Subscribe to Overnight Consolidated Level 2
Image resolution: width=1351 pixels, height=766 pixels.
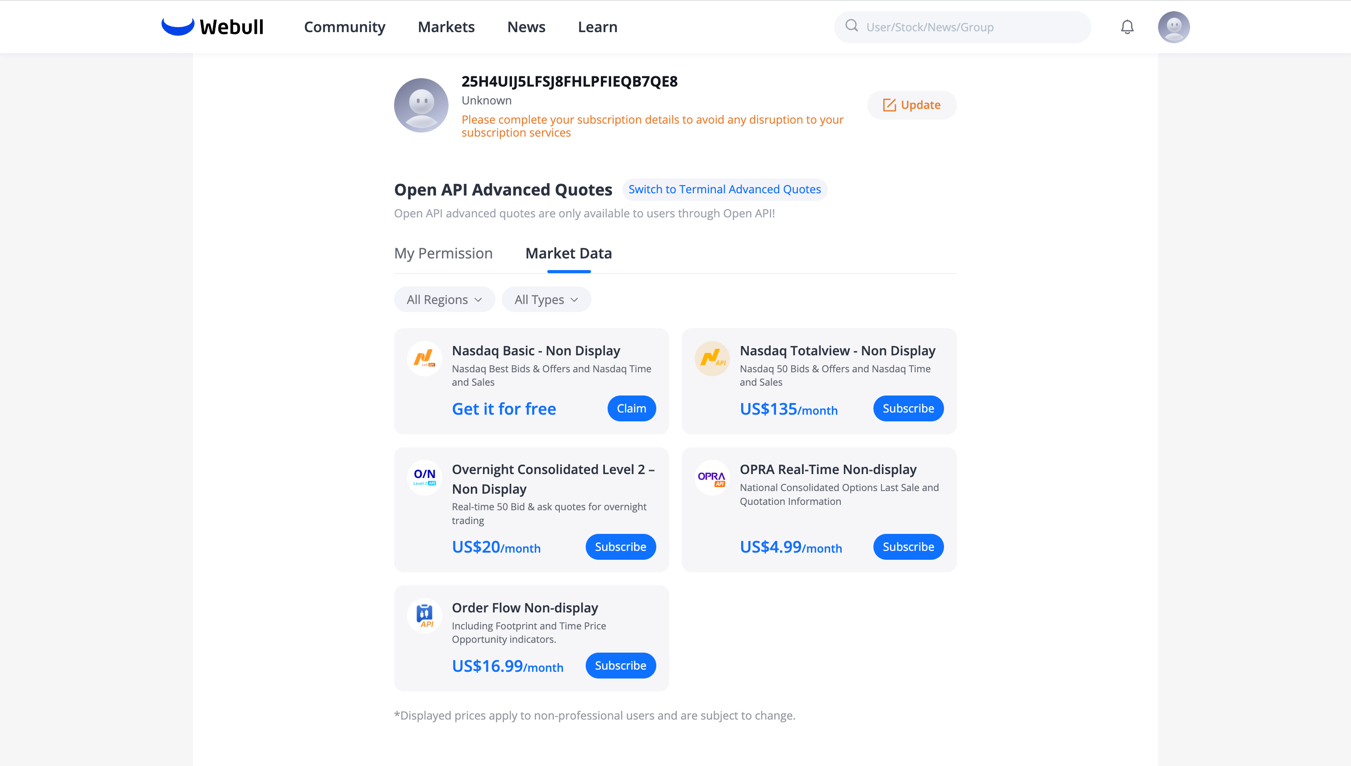coord(620,547)
